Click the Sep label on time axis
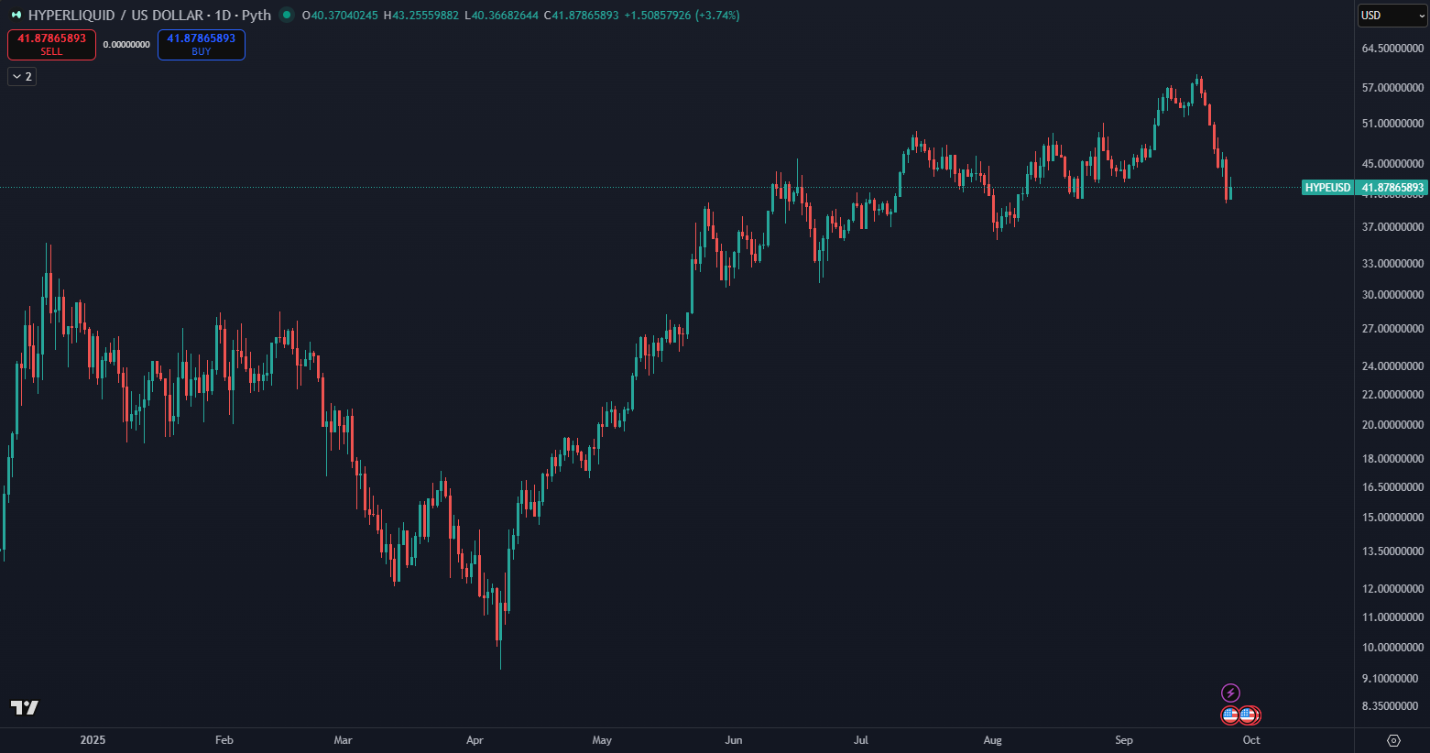 point(1124,740)
